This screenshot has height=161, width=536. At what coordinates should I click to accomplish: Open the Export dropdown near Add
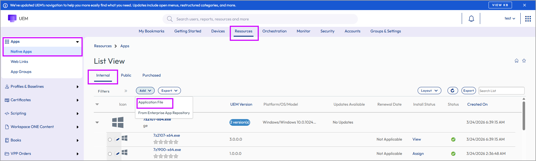pyautogui.click(x=169, y=91)
